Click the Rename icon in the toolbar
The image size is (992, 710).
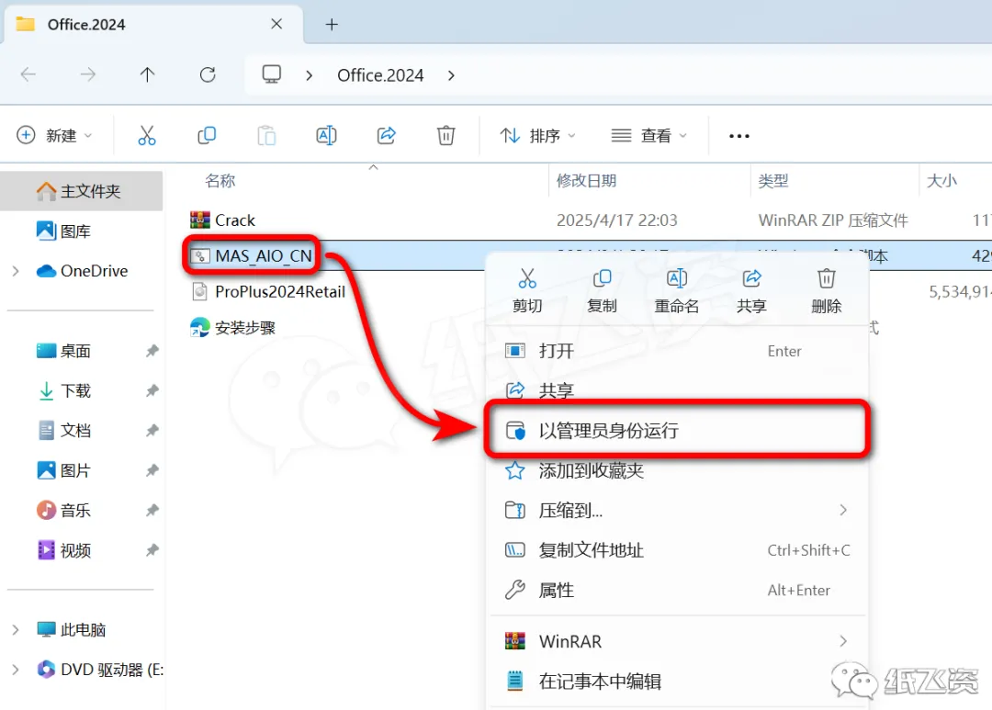tap(326, 135)
